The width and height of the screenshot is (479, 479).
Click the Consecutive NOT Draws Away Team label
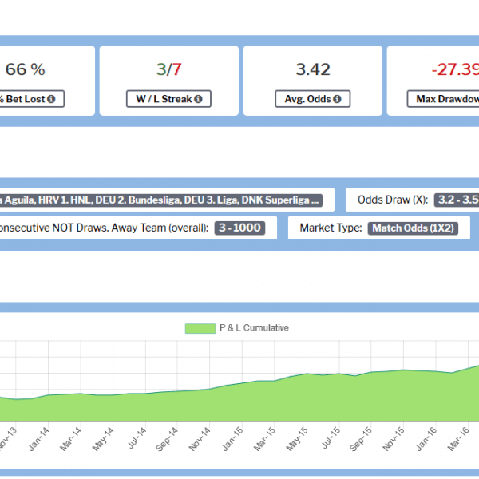point(104,228)
